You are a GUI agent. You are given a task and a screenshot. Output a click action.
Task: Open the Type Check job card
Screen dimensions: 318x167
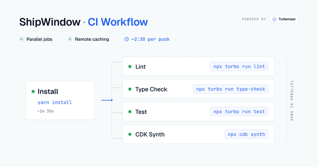click(198, 89)
